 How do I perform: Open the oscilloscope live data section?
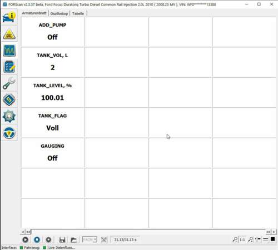pos(9,51)
